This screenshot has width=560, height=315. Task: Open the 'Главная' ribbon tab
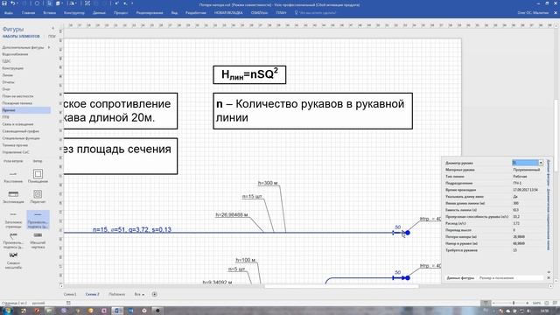28,13
